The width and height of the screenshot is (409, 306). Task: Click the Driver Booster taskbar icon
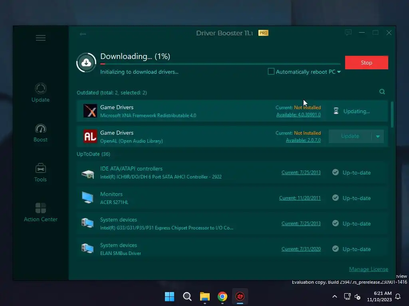240,296
